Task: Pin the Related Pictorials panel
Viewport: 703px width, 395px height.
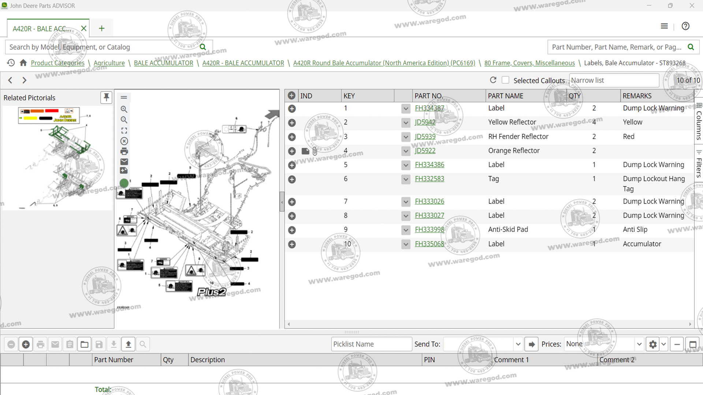Action: (106, 97)
